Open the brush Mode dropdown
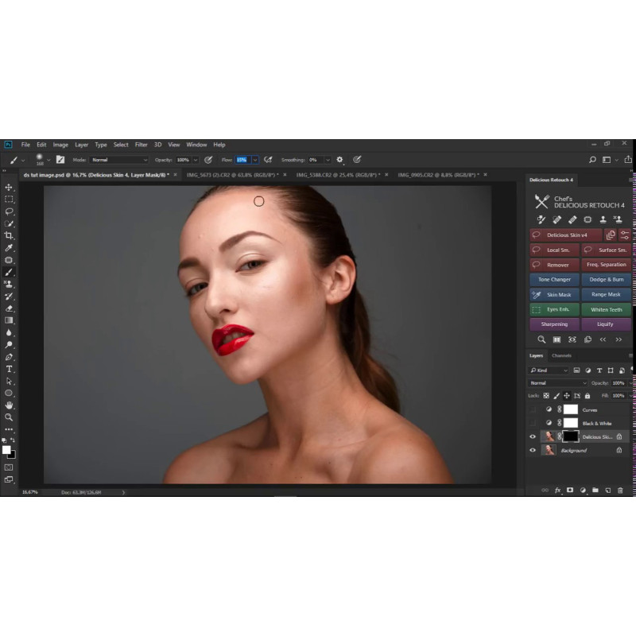Viewport: 636px width, 636px height. point(119,160)
